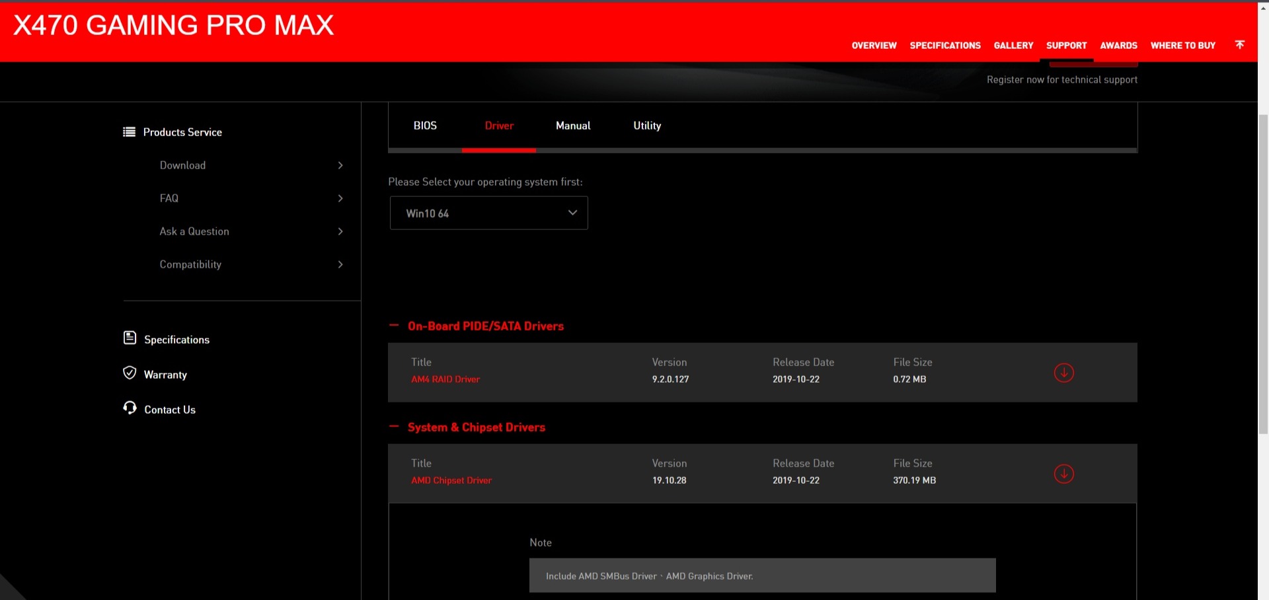Expand the Compatibility sidebar chevron
Image resolution: width=1269 pixels, height=600 pixels.
point(340,264)
